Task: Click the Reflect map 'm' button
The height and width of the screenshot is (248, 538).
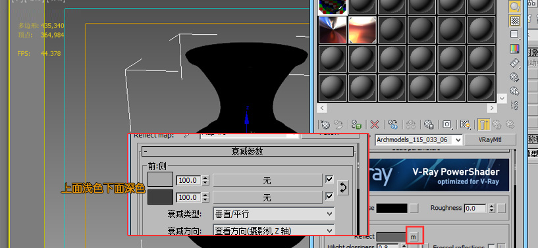Action: [414, 237]
